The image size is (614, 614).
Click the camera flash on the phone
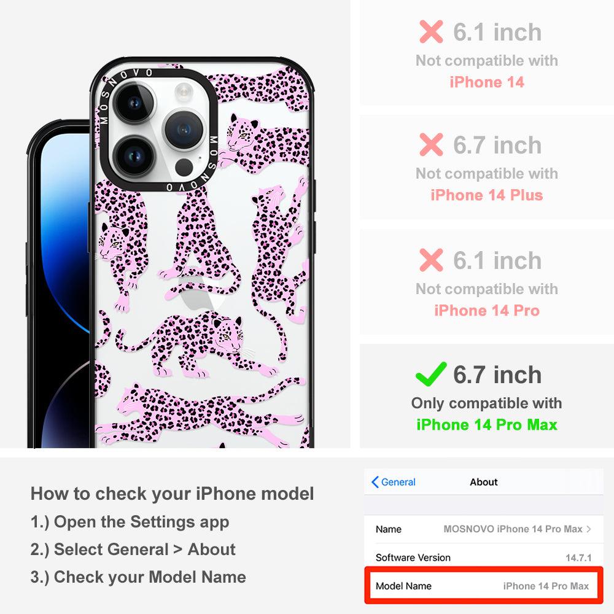[183, 93]
